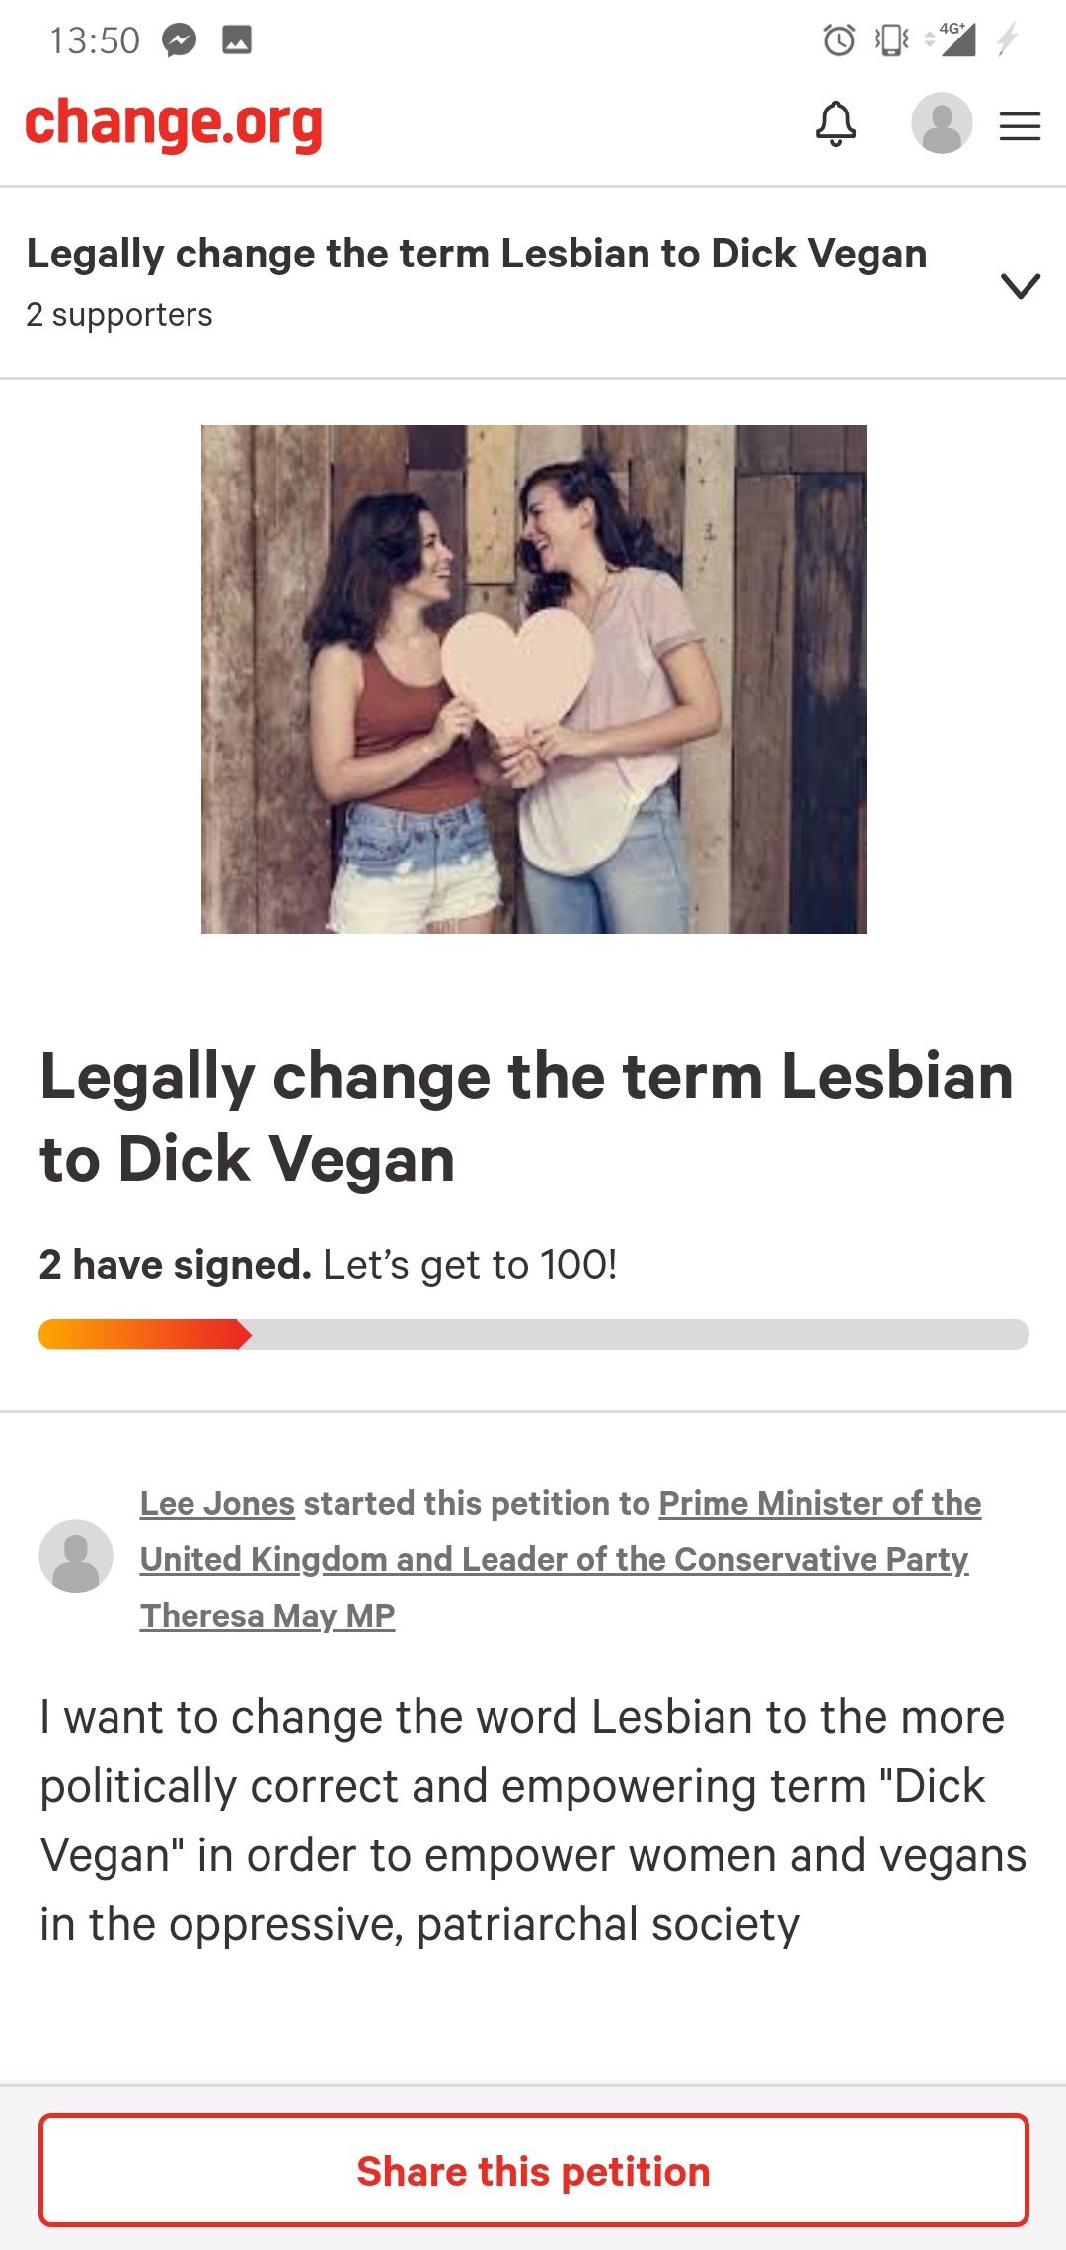The height and width of the screenshot is (2250, 1066).
Task: Tap the 2 supporters count
Action: 119,315
